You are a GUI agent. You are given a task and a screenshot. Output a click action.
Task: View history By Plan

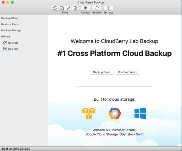[x=13, y=43]
